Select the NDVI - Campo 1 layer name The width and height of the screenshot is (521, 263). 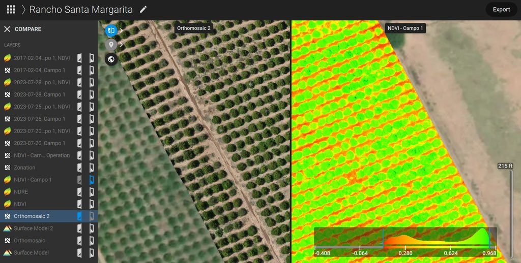point(33,180)
